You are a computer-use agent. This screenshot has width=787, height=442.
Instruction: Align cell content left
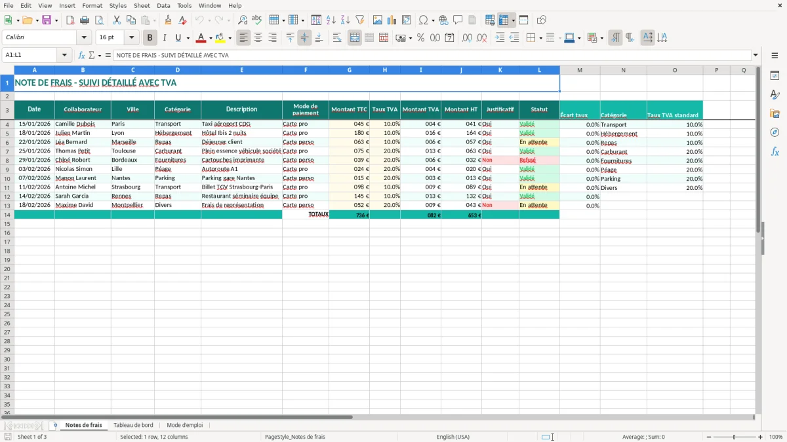[243, 38]
